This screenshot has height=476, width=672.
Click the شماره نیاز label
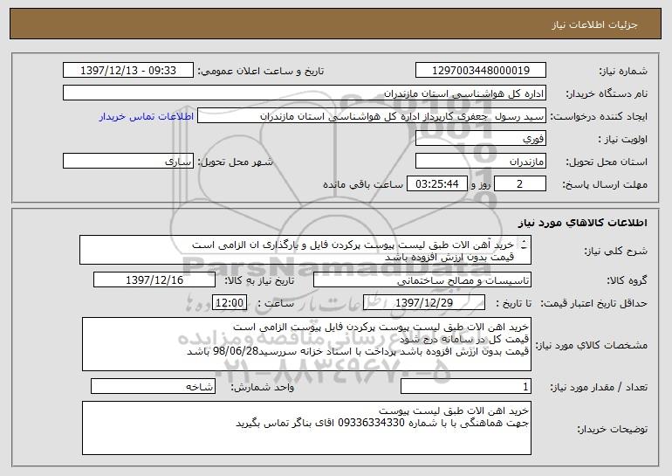point(623,72)
